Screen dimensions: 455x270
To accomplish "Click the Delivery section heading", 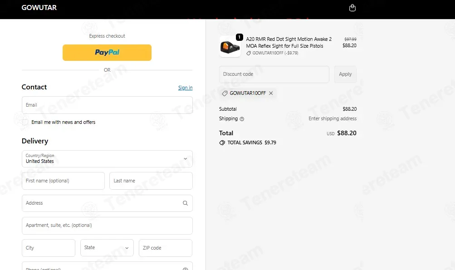I will pos(35,141).
